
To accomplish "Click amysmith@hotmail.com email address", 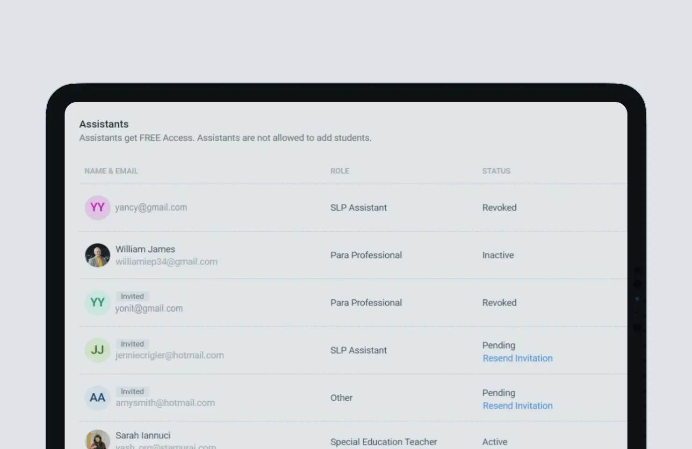I will click(x=165, y=403).
